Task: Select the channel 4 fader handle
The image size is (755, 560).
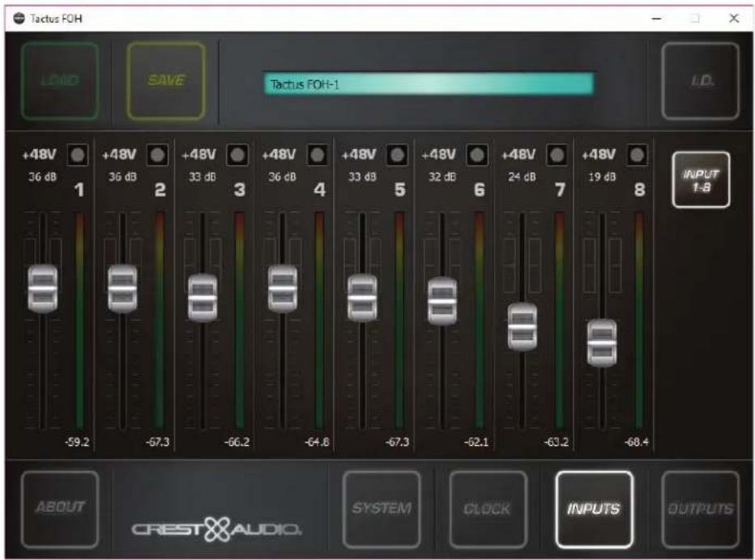Action: coord(283,289)
